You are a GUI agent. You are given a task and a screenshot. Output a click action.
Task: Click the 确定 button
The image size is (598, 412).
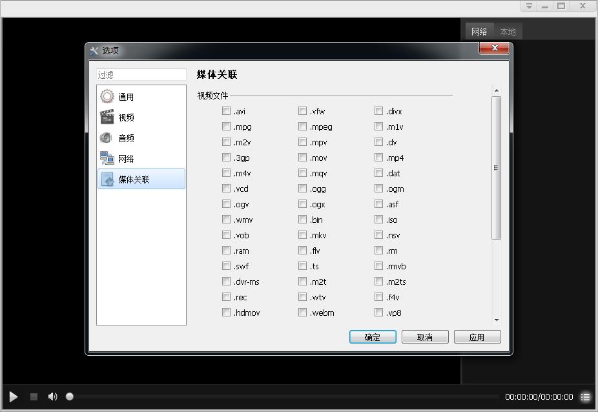click(x=373, y=337)
